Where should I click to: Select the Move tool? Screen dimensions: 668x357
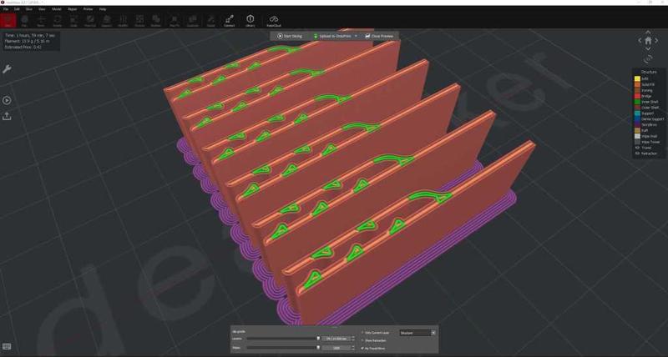point(41,20)
